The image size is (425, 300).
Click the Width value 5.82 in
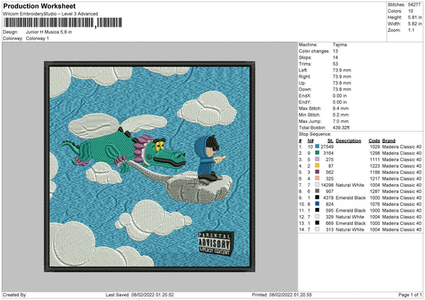(414, 24)
